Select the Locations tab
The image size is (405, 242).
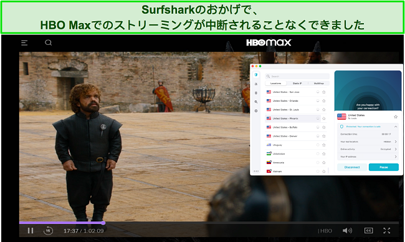click(275, 83)
